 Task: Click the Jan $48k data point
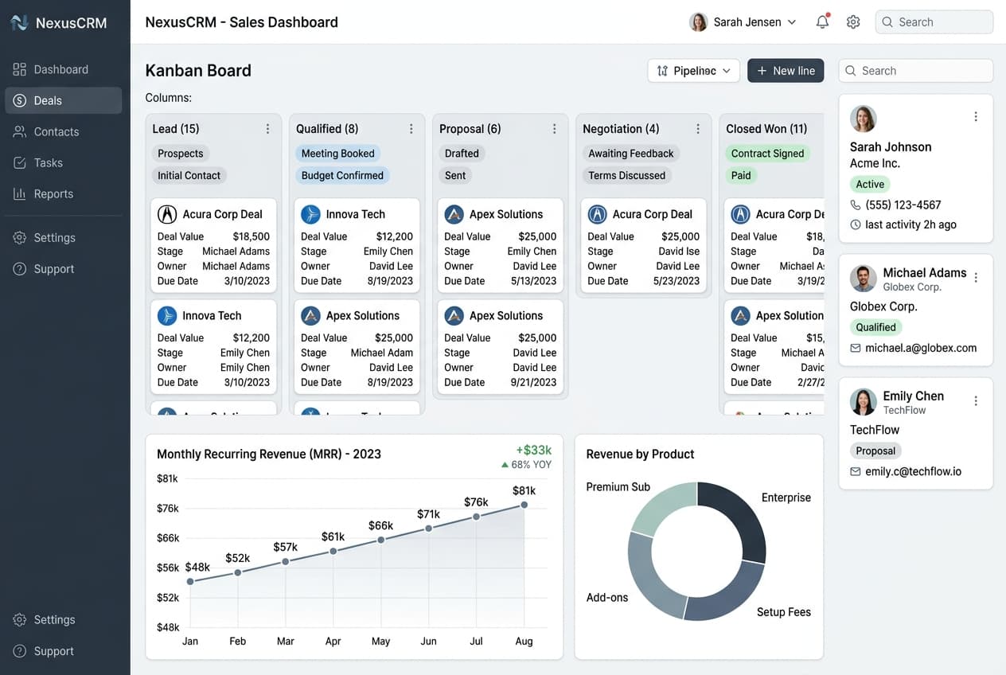[x=189, y=581]
